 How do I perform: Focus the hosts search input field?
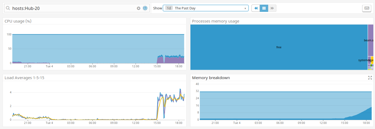[72, 8]
